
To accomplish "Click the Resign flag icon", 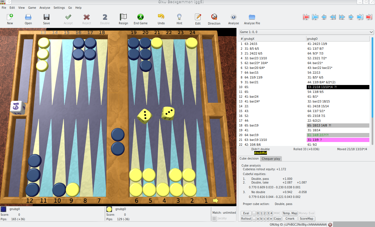I will point(123,17).
